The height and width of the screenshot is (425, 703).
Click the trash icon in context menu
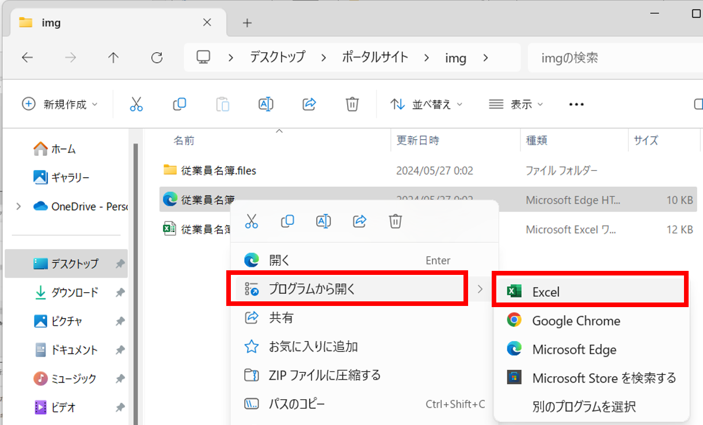[x=395, y=221]
